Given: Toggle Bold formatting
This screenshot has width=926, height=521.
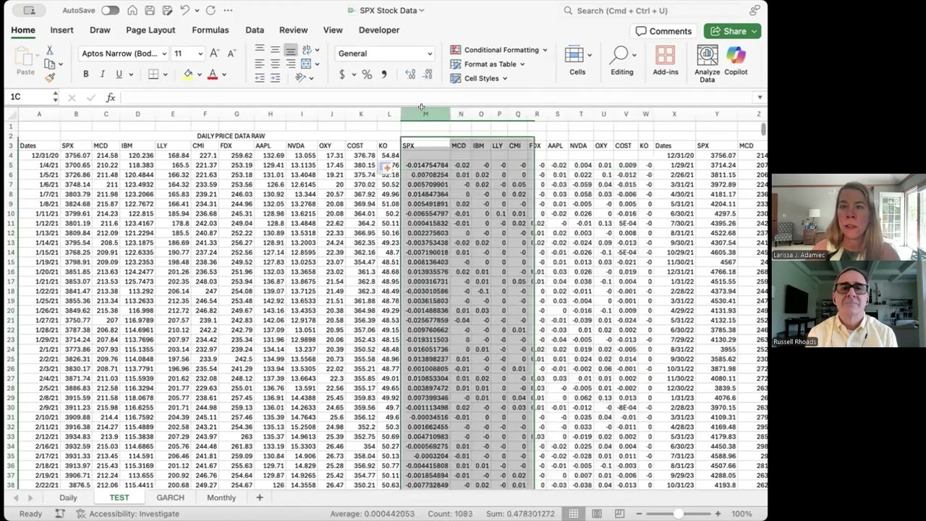Looking at the screenshot, I should [85, 74].
